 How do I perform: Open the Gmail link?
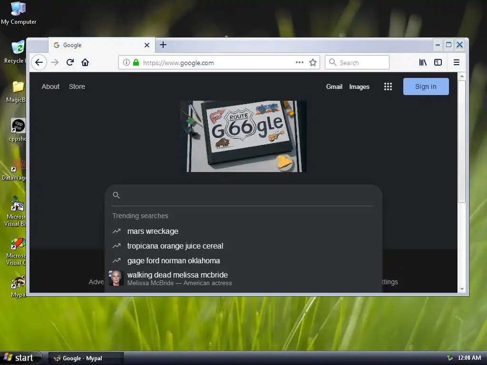coord(334,86)
